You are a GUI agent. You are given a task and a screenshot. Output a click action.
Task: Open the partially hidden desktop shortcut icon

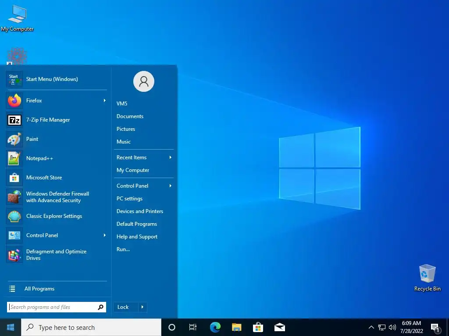[x=17, y=56]
